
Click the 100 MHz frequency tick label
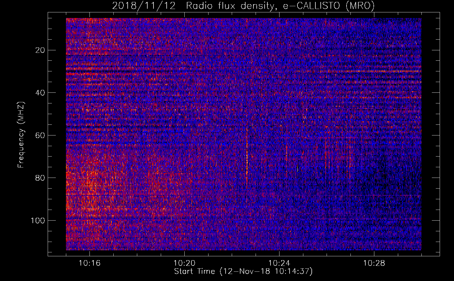coord(38,220)
